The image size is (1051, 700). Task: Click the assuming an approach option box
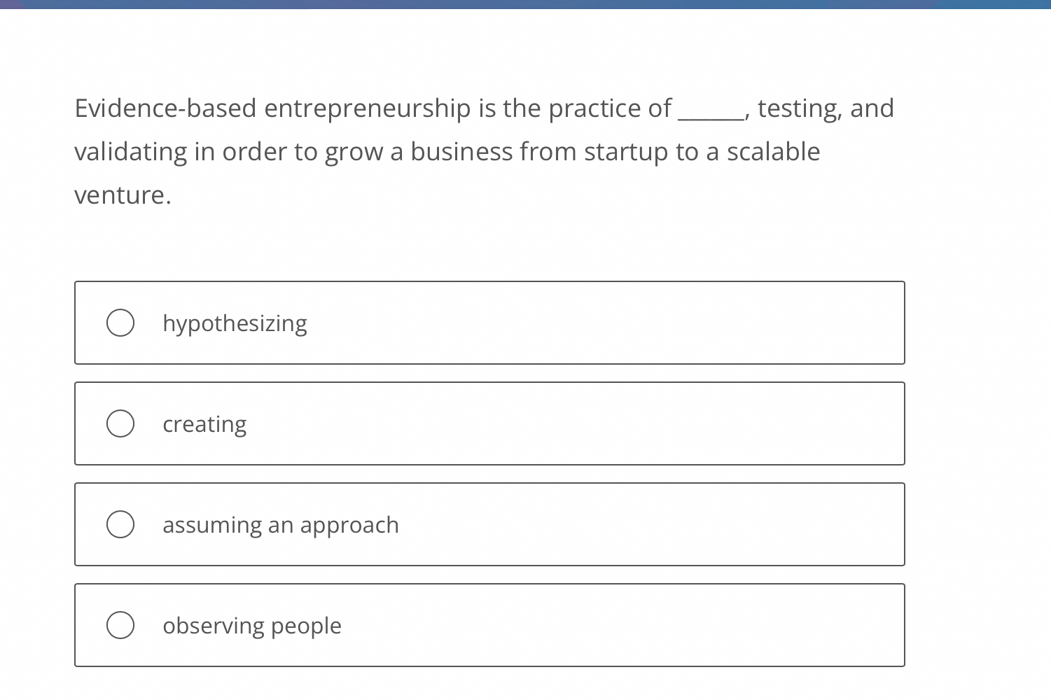click(489, 524)
